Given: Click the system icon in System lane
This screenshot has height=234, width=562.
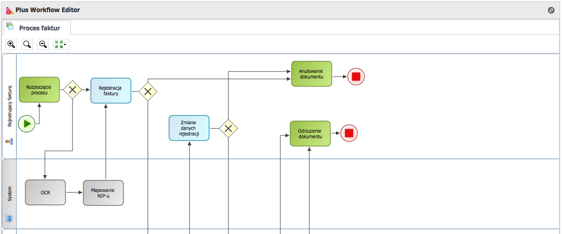Looking at the screenshot, I should point(9,219).
